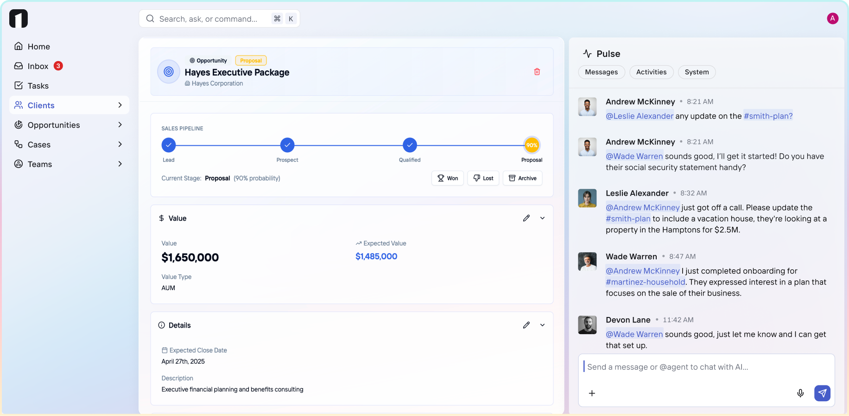
Task: Click the Pulse activity icon
Action: point(587,54)
